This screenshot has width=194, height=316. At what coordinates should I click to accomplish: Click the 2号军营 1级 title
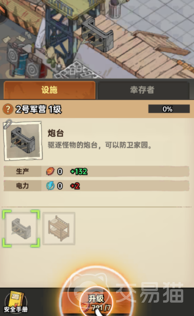pos(39,109)
